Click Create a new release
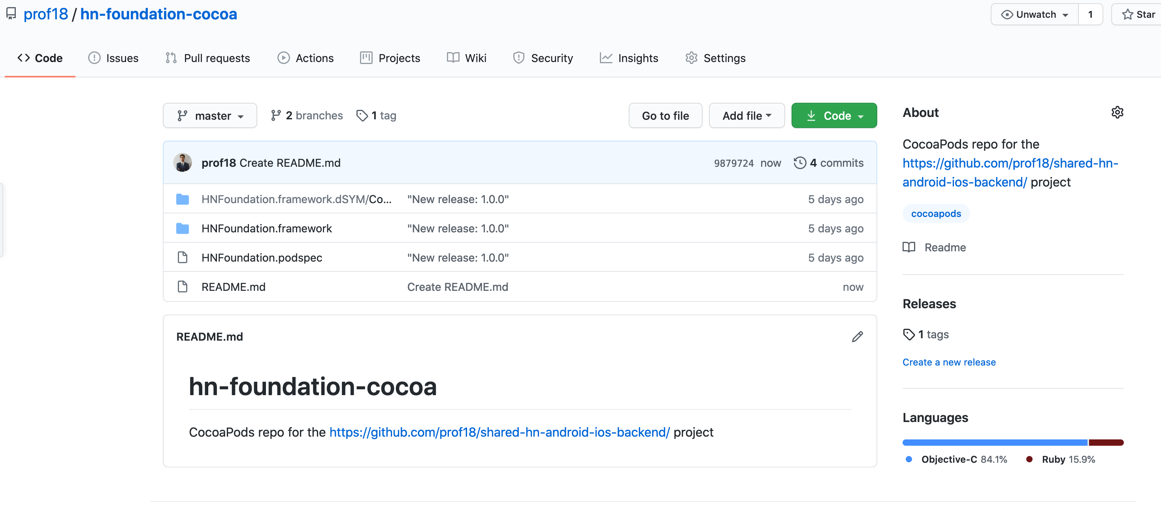 [949, 362]
